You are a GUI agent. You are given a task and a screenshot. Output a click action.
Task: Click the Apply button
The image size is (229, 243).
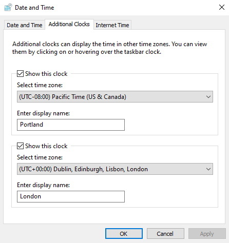[x=207, y=234]
